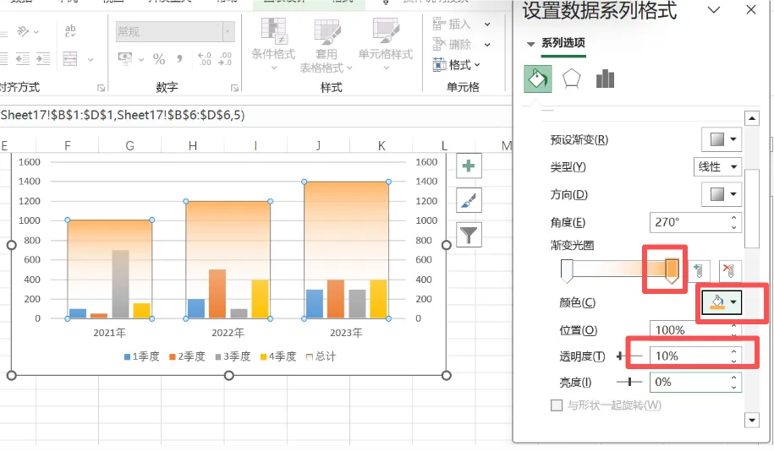Click the 亮度 brightness spinner arrows
Viewport: 774px width, 451px height.
pos(734,382)
